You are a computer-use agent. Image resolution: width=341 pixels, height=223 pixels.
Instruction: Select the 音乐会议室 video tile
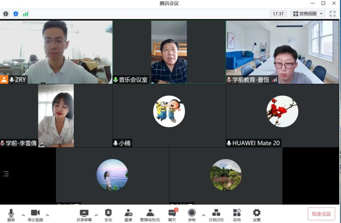[x=169, y=52]
